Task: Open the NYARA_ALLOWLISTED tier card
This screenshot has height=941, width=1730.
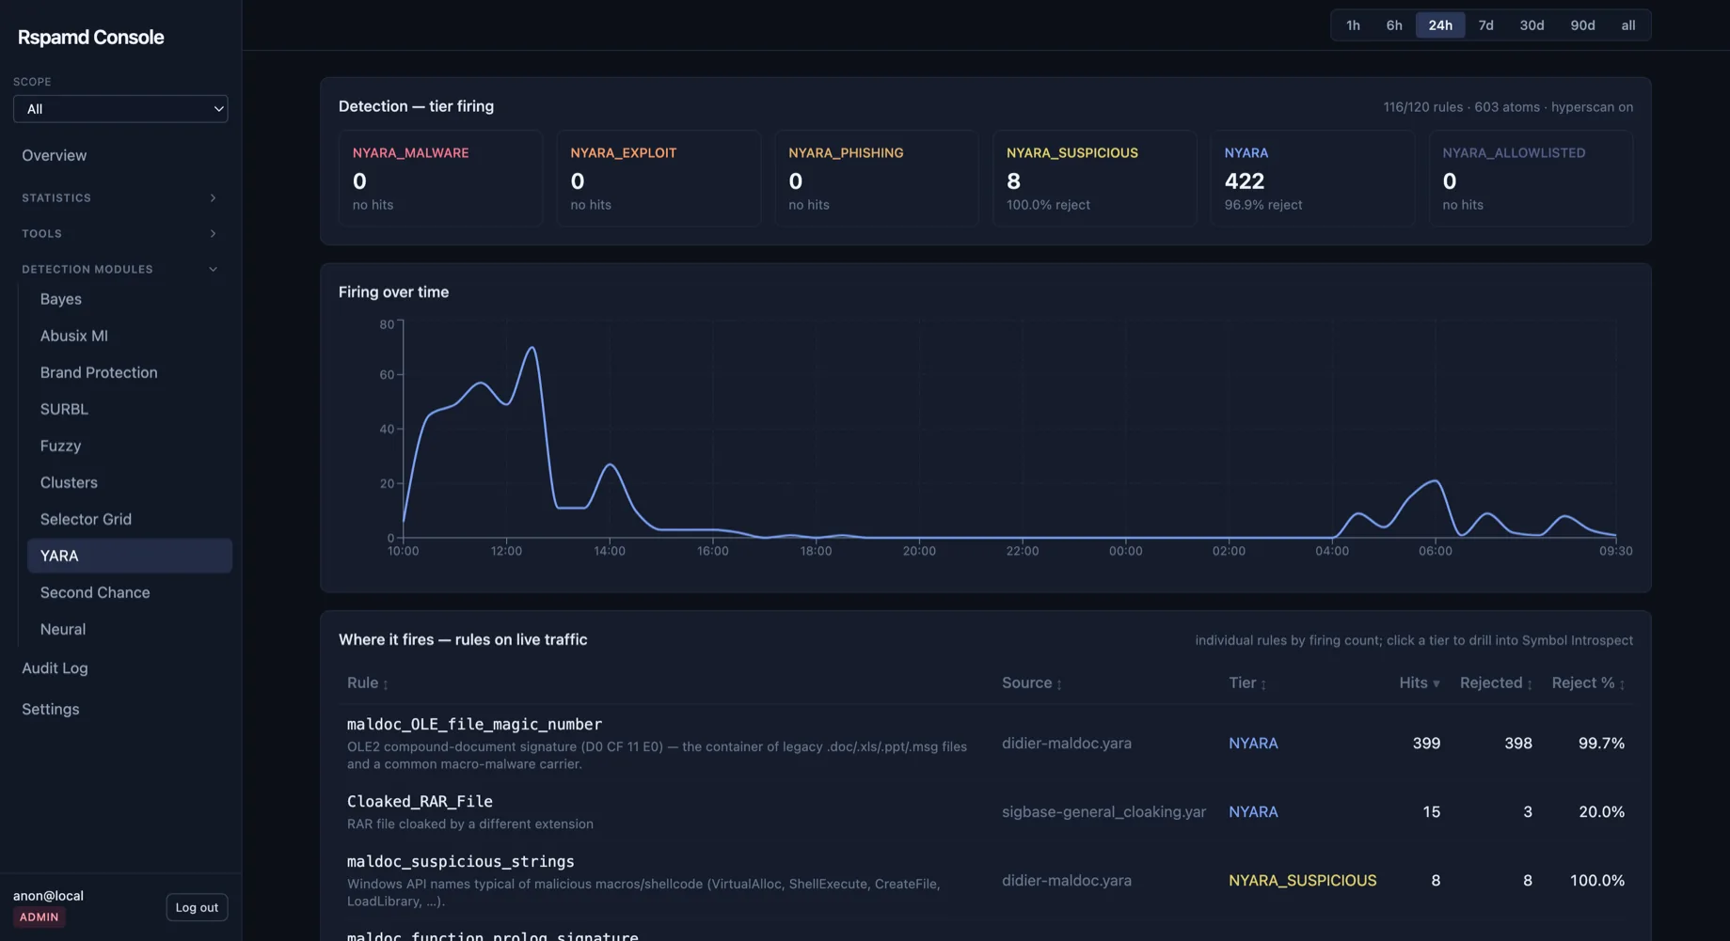Action: click(1531, 179)
